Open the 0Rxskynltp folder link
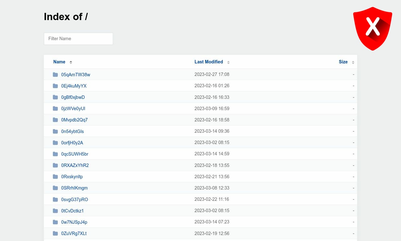This screenshot has width=401, height=241. point(72,177)
